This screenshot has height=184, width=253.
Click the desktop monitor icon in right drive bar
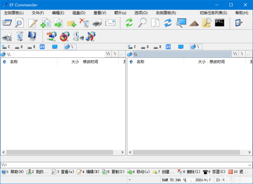coord(181,47)
